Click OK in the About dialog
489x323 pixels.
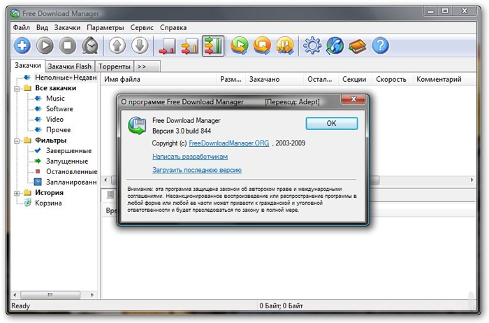point(332,123)
